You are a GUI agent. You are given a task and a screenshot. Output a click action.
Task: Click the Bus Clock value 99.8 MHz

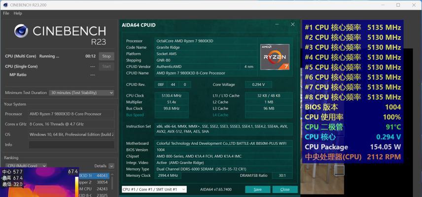pos(172,108)
